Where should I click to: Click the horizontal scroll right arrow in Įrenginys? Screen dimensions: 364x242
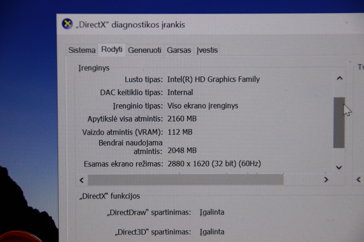(326, 179)
